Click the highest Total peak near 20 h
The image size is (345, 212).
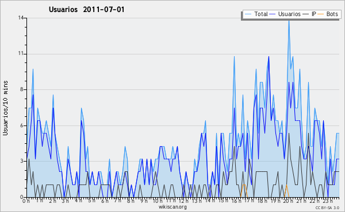[x=289, y=21]
